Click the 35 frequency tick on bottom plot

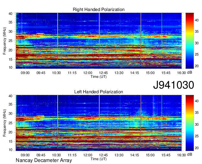10,104
